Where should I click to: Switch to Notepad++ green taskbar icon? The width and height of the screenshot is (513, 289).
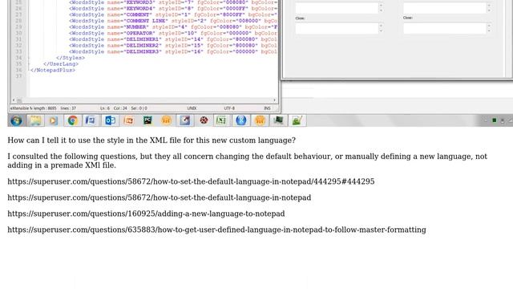click(x=297, y=120)
